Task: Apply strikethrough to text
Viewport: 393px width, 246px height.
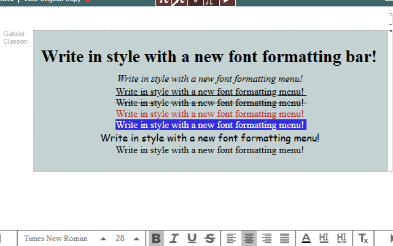Action: click(209, 239)
